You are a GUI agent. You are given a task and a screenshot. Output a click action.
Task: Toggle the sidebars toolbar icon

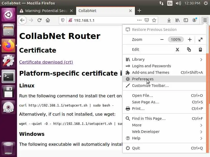tap(186, 20)
